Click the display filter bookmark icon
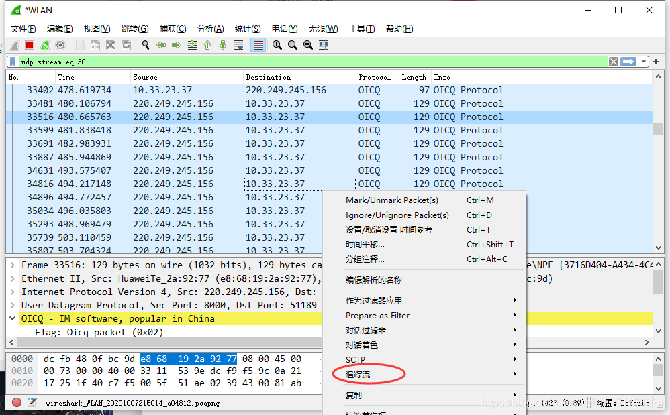 (13, 62)
